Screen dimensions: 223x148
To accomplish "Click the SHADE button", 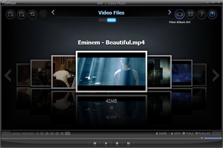I will pyautogui.click(x=161, y=134).
